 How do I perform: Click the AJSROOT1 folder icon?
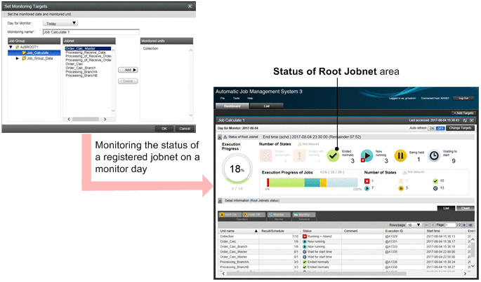[x=18, y=47]
